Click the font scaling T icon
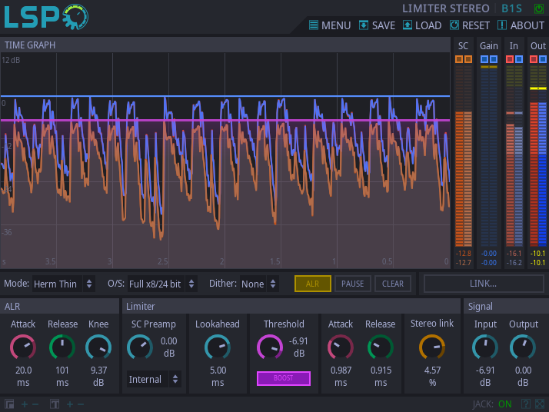549x412 pixels. (x=55, y=404)
